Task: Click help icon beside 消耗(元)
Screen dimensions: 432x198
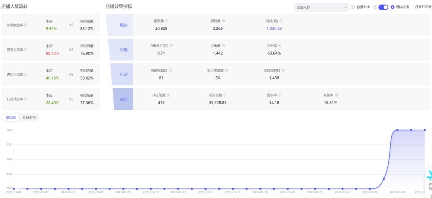Action: [281, 21]
